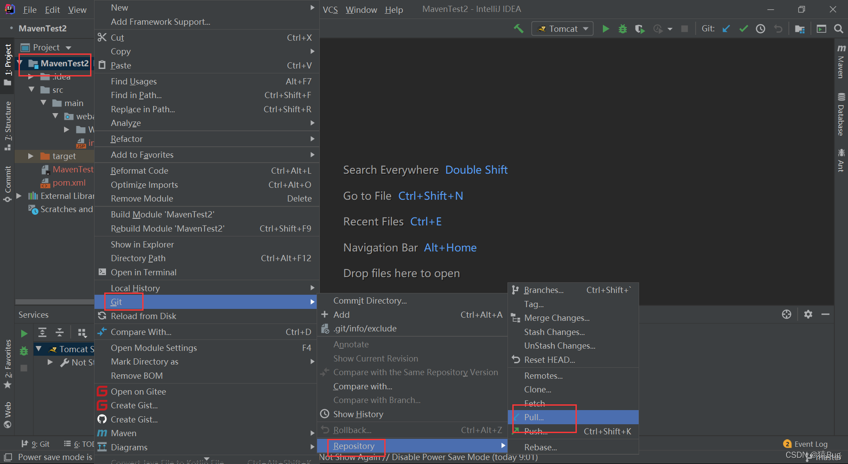Screen dimensions: 848x464
Task: Run the Tomcat configuration with green play icon
Action: pyautogui.click(x=606, y=29)
